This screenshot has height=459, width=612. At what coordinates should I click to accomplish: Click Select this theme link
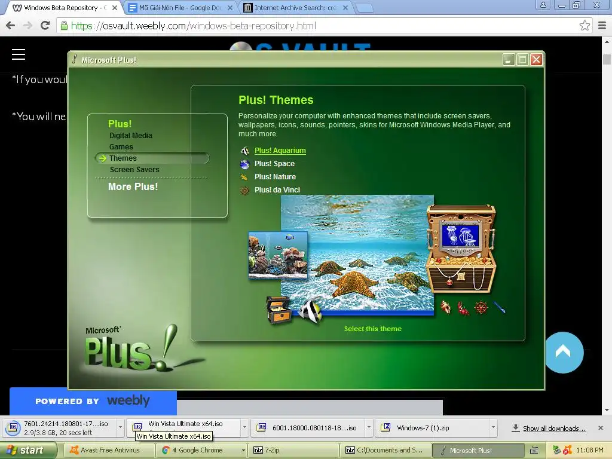pyautogui.click(x=373, y=329)
